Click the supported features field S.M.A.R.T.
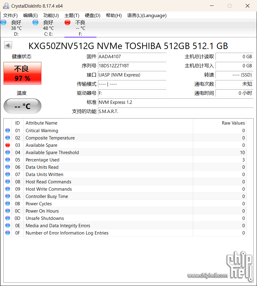Image resolution: width=257 pixels, height=286 pixels. [176, 111]
